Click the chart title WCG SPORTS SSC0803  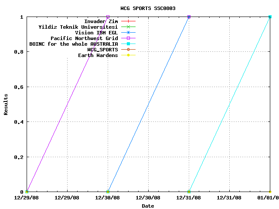148,8
